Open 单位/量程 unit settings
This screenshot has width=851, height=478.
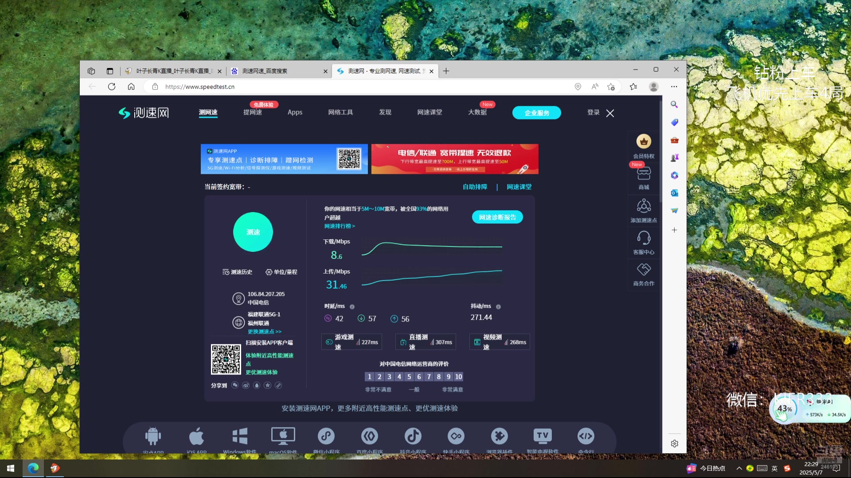[x=281, y=272]
